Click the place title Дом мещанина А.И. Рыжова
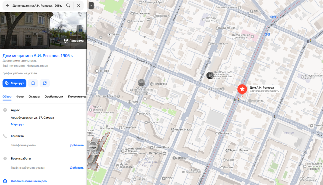Viewport: 323px width, 185px height. [x=38, y=56]
